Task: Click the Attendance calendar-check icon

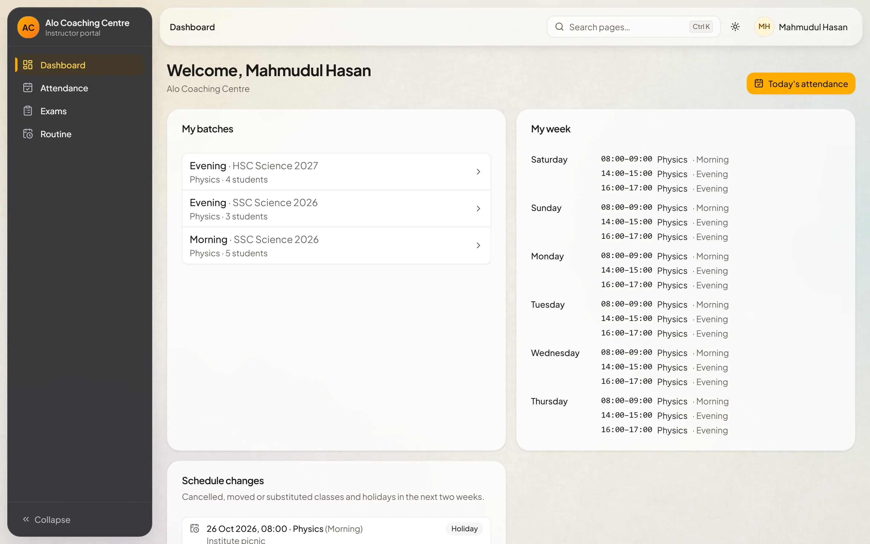Action: pyautogui.click(x=28, y=88)
